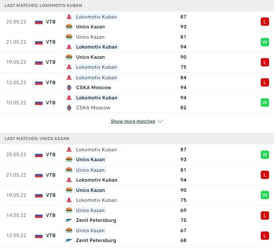Screen dimensions: 276x248
Task: Click VTB league label in 21.05.22 Lokomotiv section row
Action: pyautogui.click(x=51, y=42)
